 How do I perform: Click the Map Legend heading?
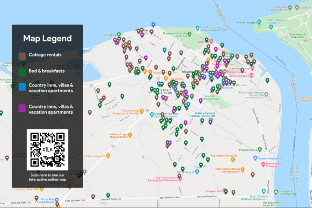tap(48, 38)
